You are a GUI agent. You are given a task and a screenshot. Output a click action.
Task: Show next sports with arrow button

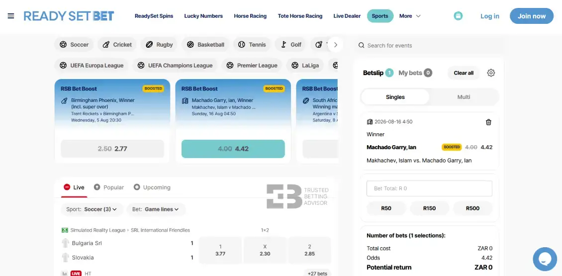(336, 45)
